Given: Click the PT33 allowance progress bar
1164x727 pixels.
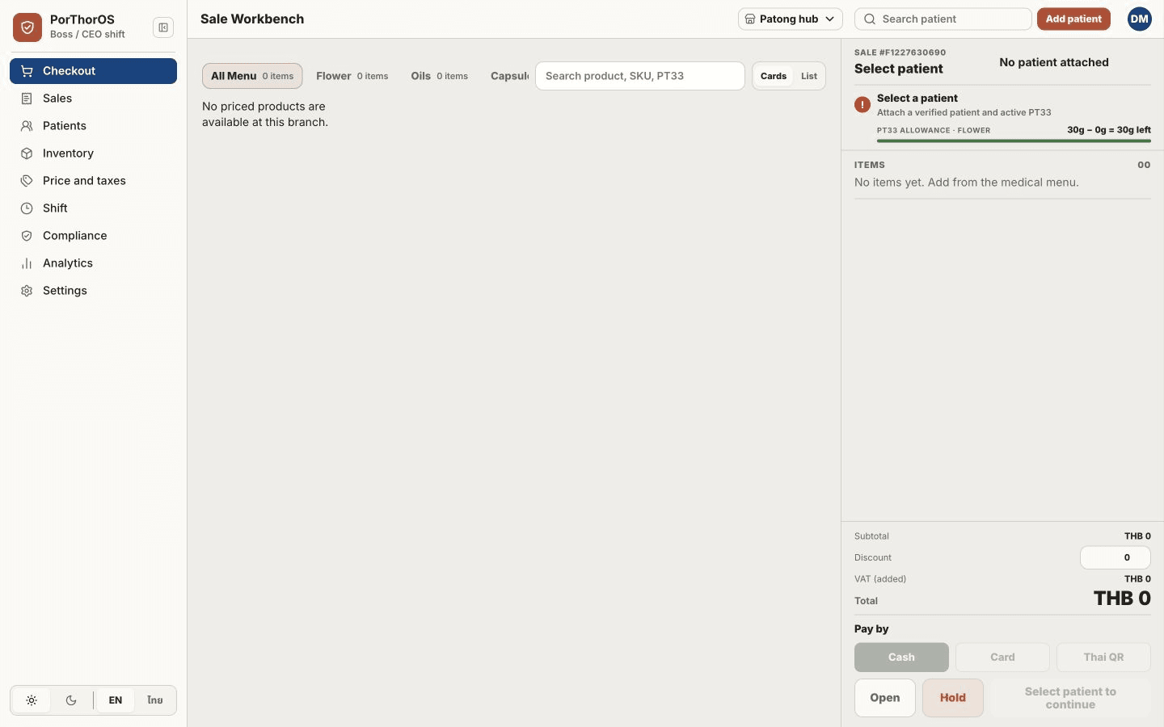Looking at the screenshot, I should [1014, 141].
